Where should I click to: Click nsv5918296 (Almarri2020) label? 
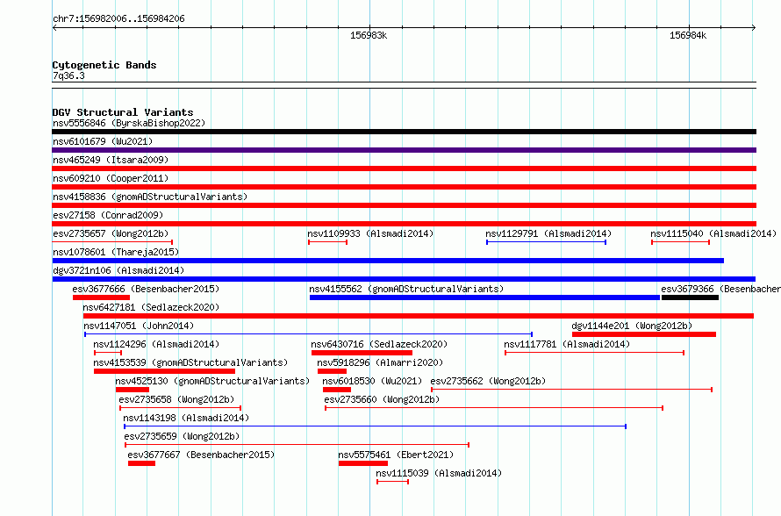tap(380, 362)
